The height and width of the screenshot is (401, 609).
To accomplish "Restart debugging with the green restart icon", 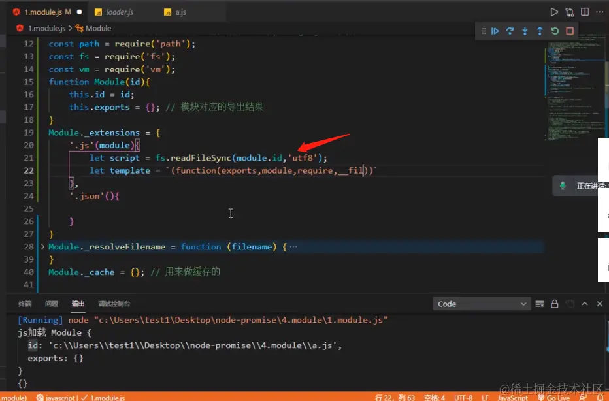I will (555, 31).
